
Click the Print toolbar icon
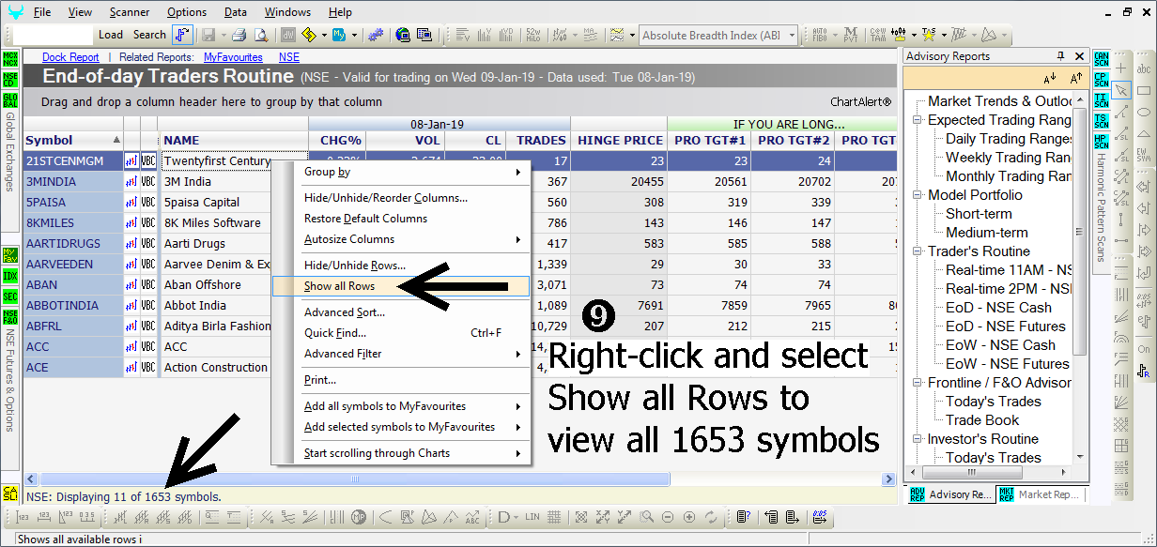pyautogui.click(x=239, y=36)
